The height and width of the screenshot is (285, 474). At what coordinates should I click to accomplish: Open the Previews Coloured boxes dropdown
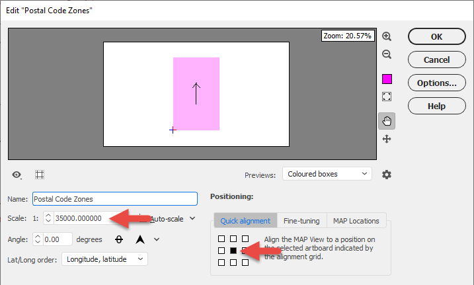coord(327,174)
